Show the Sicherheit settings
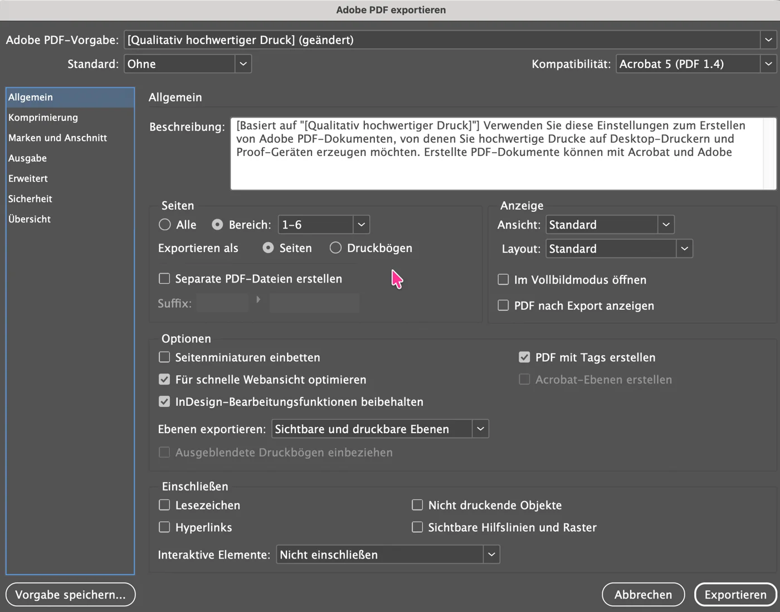 pyautogui.click(x=70, y=199)
